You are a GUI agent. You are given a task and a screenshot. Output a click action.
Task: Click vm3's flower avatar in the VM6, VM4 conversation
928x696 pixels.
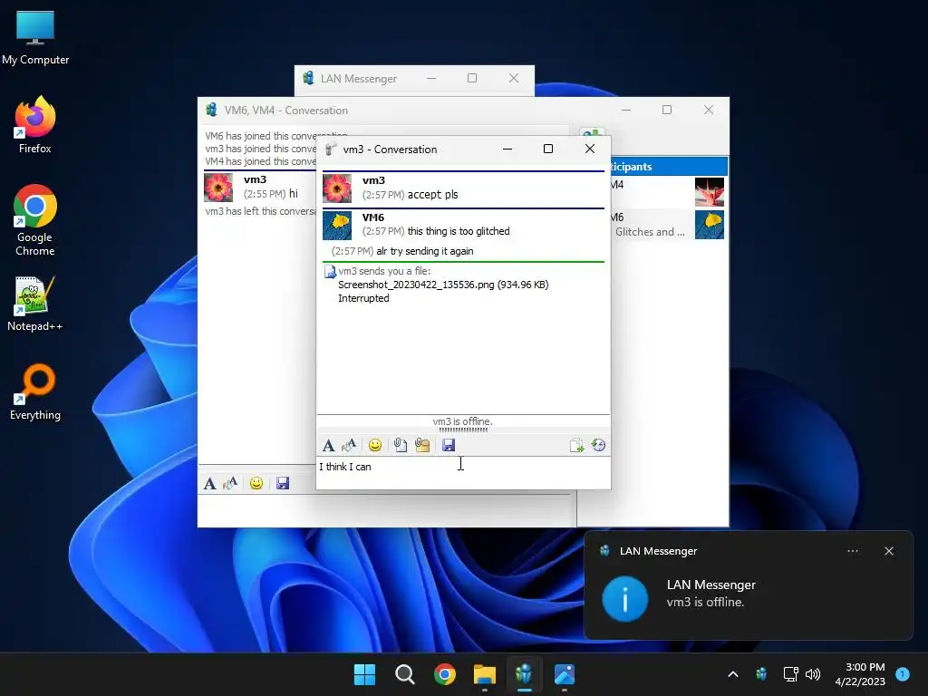click(218, 188)
